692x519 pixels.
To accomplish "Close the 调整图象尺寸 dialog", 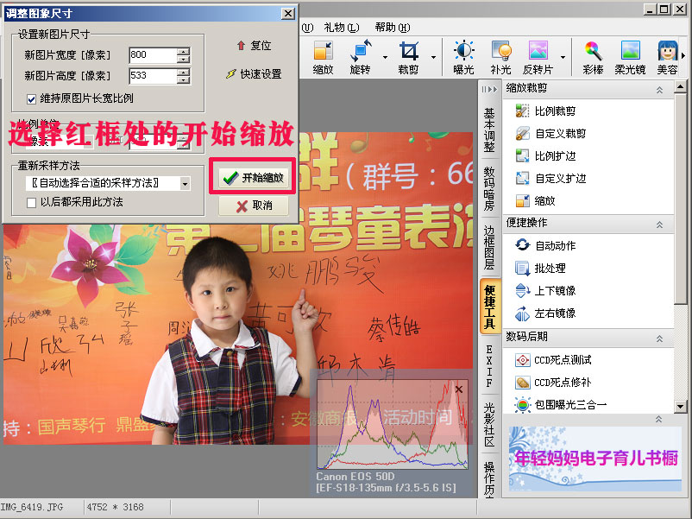I will coord(287,14).
